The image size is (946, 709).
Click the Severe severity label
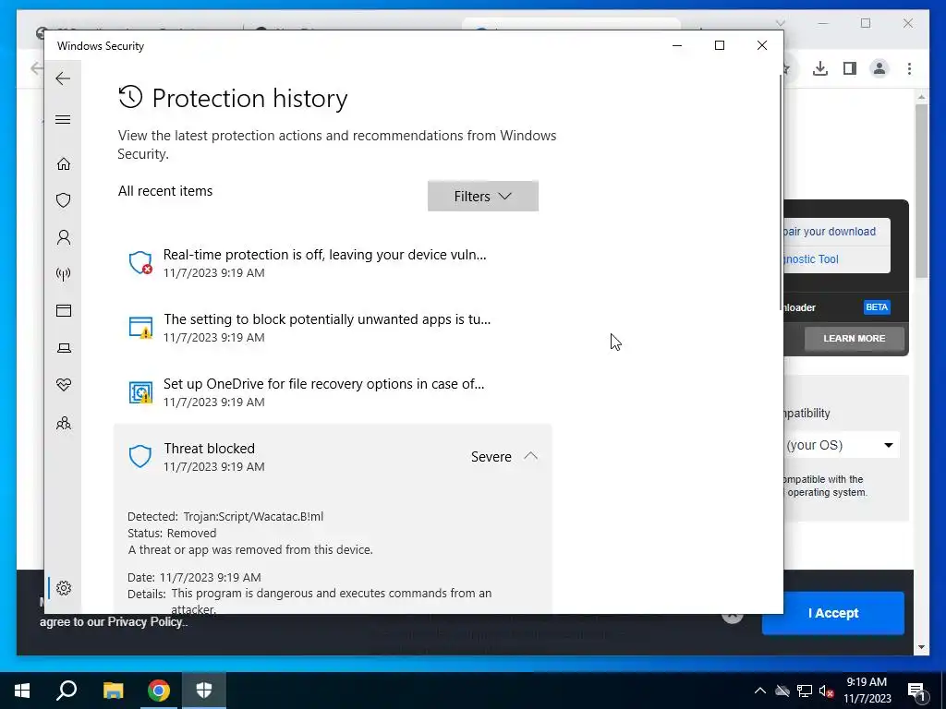(x=491, y=457)
